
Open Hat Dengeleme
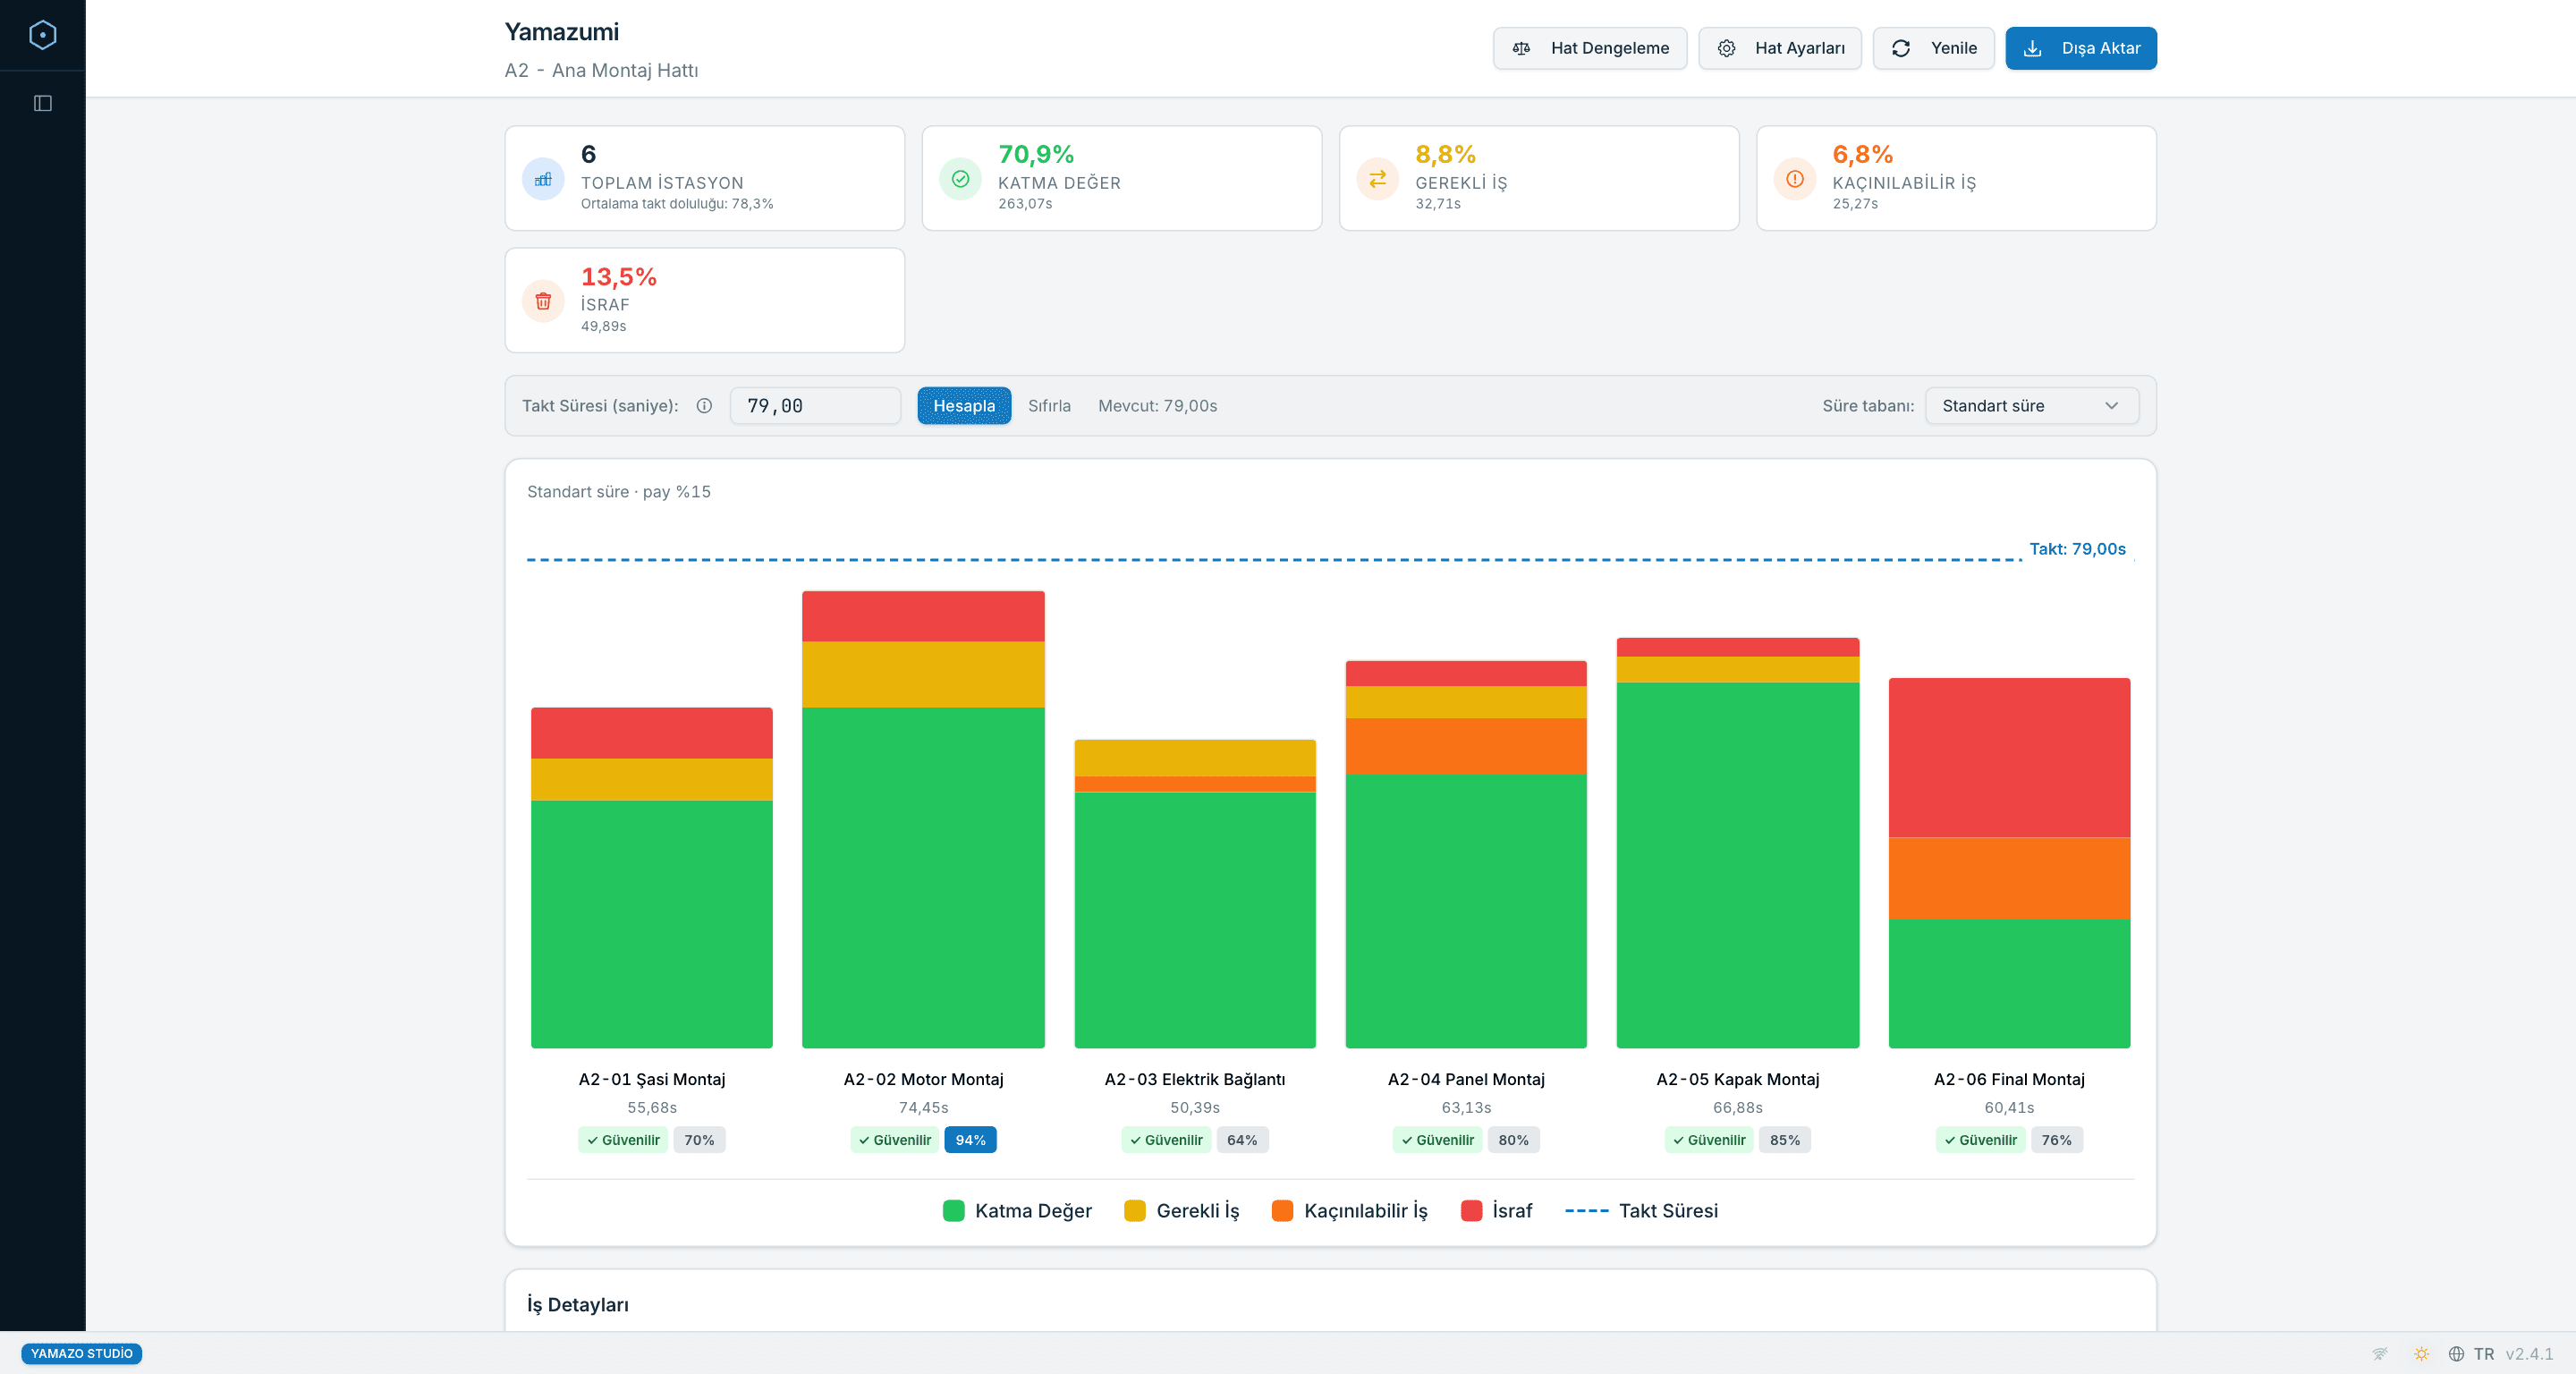point(1589,48)
